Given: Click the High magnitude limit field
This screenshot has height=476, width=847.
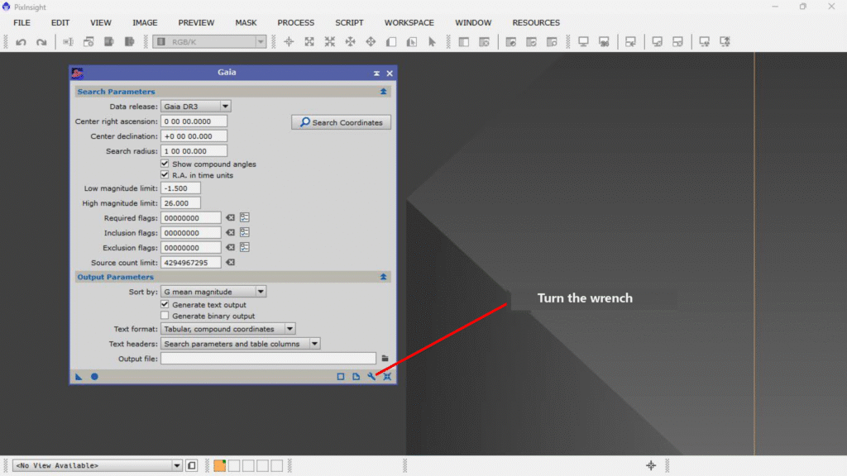Looking at the screenshot, I should (x=180, y=203).
